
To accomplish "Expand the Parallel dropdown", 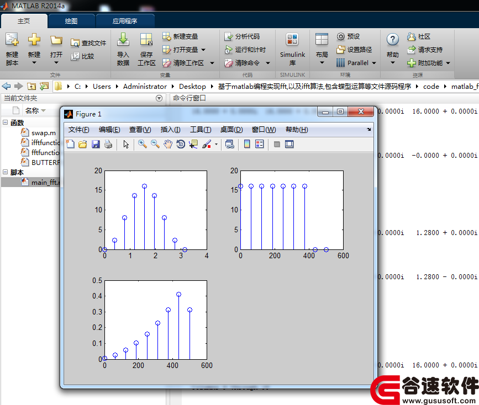I will (374, 63).
